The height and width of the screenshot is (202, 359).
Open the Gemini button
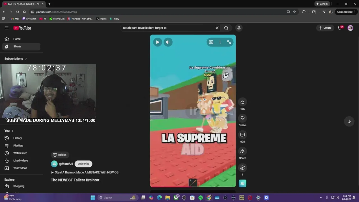click(322, 4)
